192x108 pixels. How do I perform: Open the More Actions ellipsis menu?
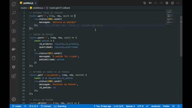click(178, 3)
